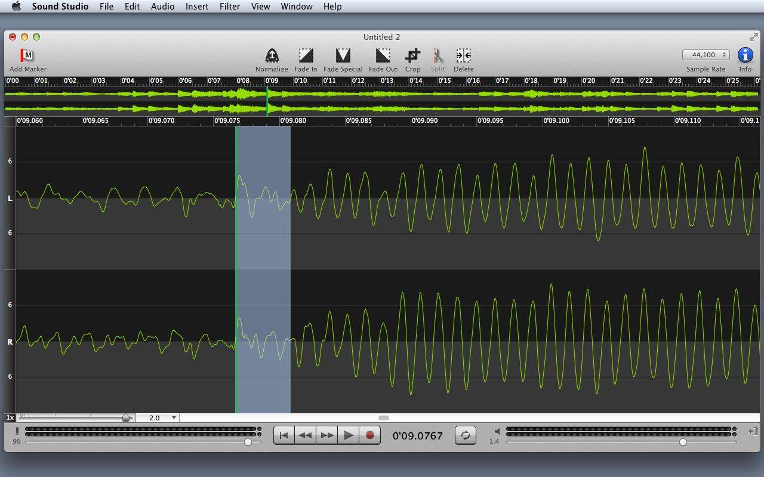Open the Sample Rate 44,100 dropdown
Image resolution: width=764 pixels, height=477 pixels.
(706, 55)
